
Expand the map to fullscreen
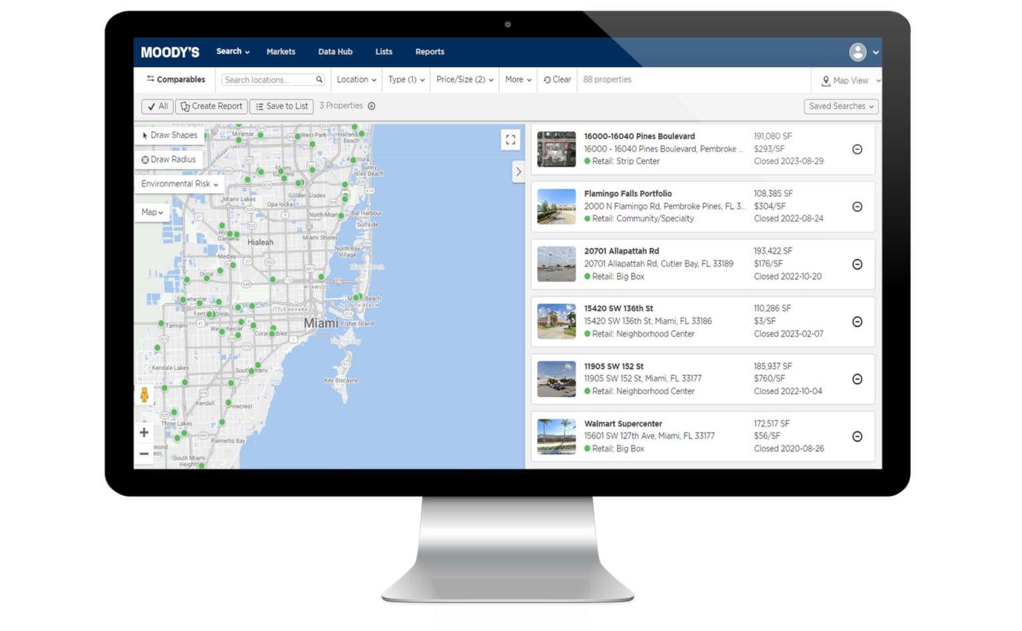(510, 140)
